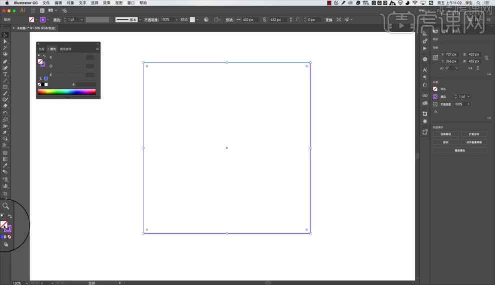The width and height of the screenshot is (495, 285).
Task: Open the 编辑 menu
Action: pyautogui.click(x=58, y=3)
